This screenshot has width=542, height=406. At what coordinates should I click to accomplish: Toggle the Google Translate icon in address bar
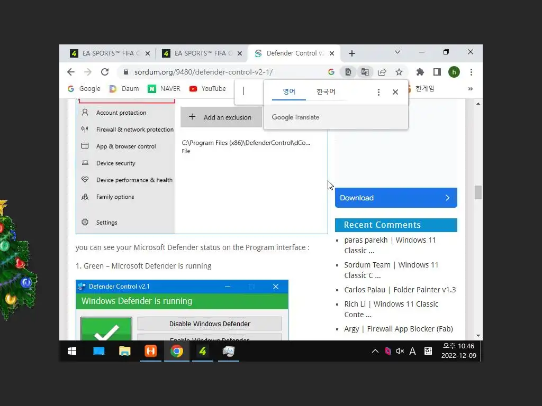[365, 72]
